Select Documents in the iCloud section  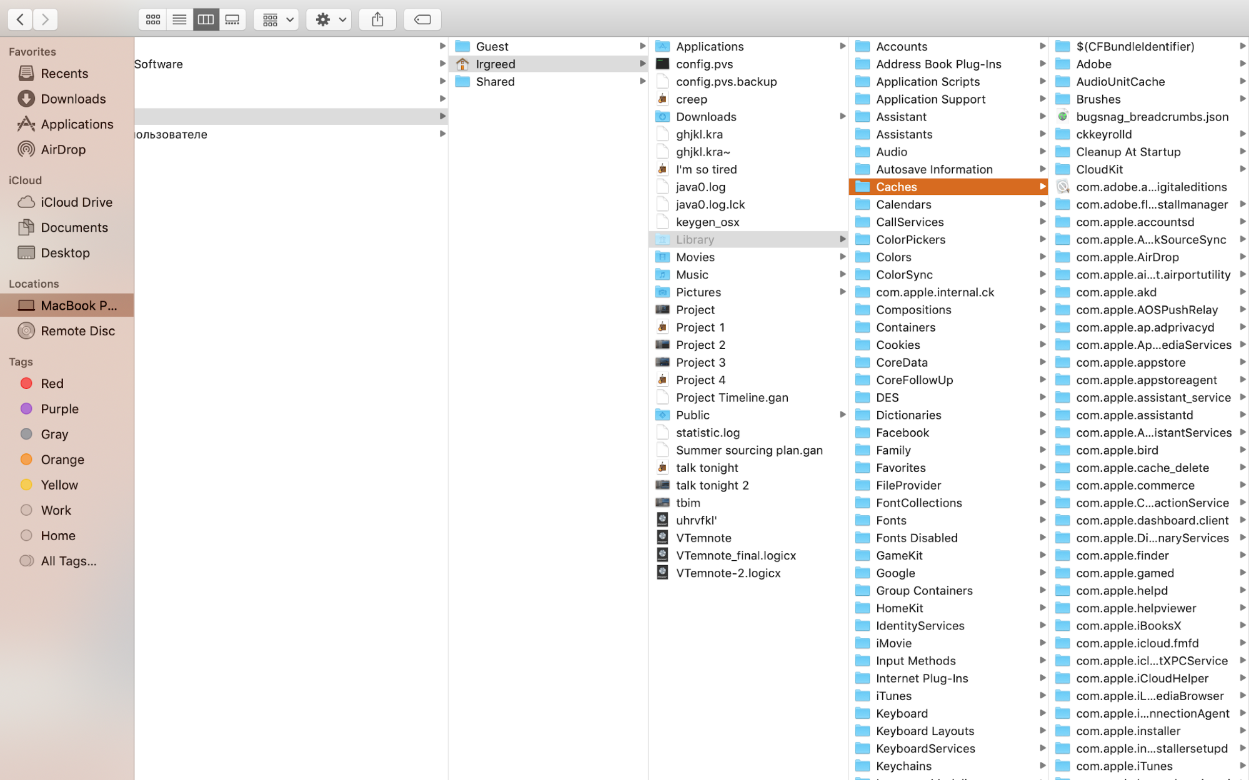click(x=67, y=227)
